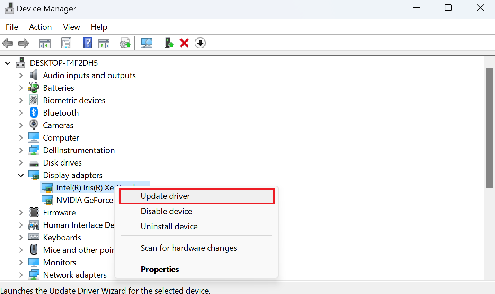
Task: Click the Back navigation arrow in toolbar
Action: click(8, 43)
